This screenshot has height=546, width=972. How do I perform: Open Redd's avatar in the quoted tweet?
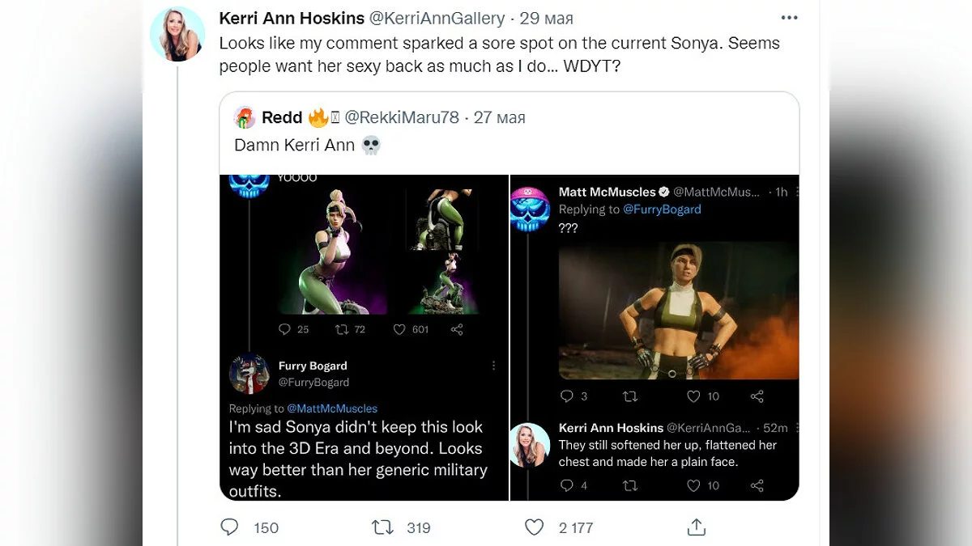click(245, 117)
